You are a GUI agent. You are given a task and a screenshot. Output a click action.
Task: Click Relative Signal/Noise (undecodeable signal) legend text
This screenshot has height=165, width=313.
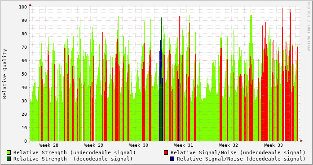tap(238, 152)
